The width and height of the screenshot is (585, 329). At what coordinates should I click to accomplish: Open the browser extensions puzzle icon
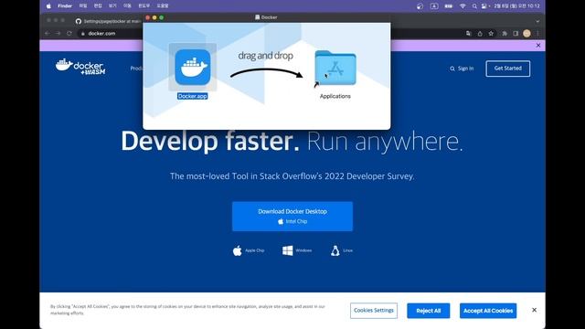(x=505, y=34)
